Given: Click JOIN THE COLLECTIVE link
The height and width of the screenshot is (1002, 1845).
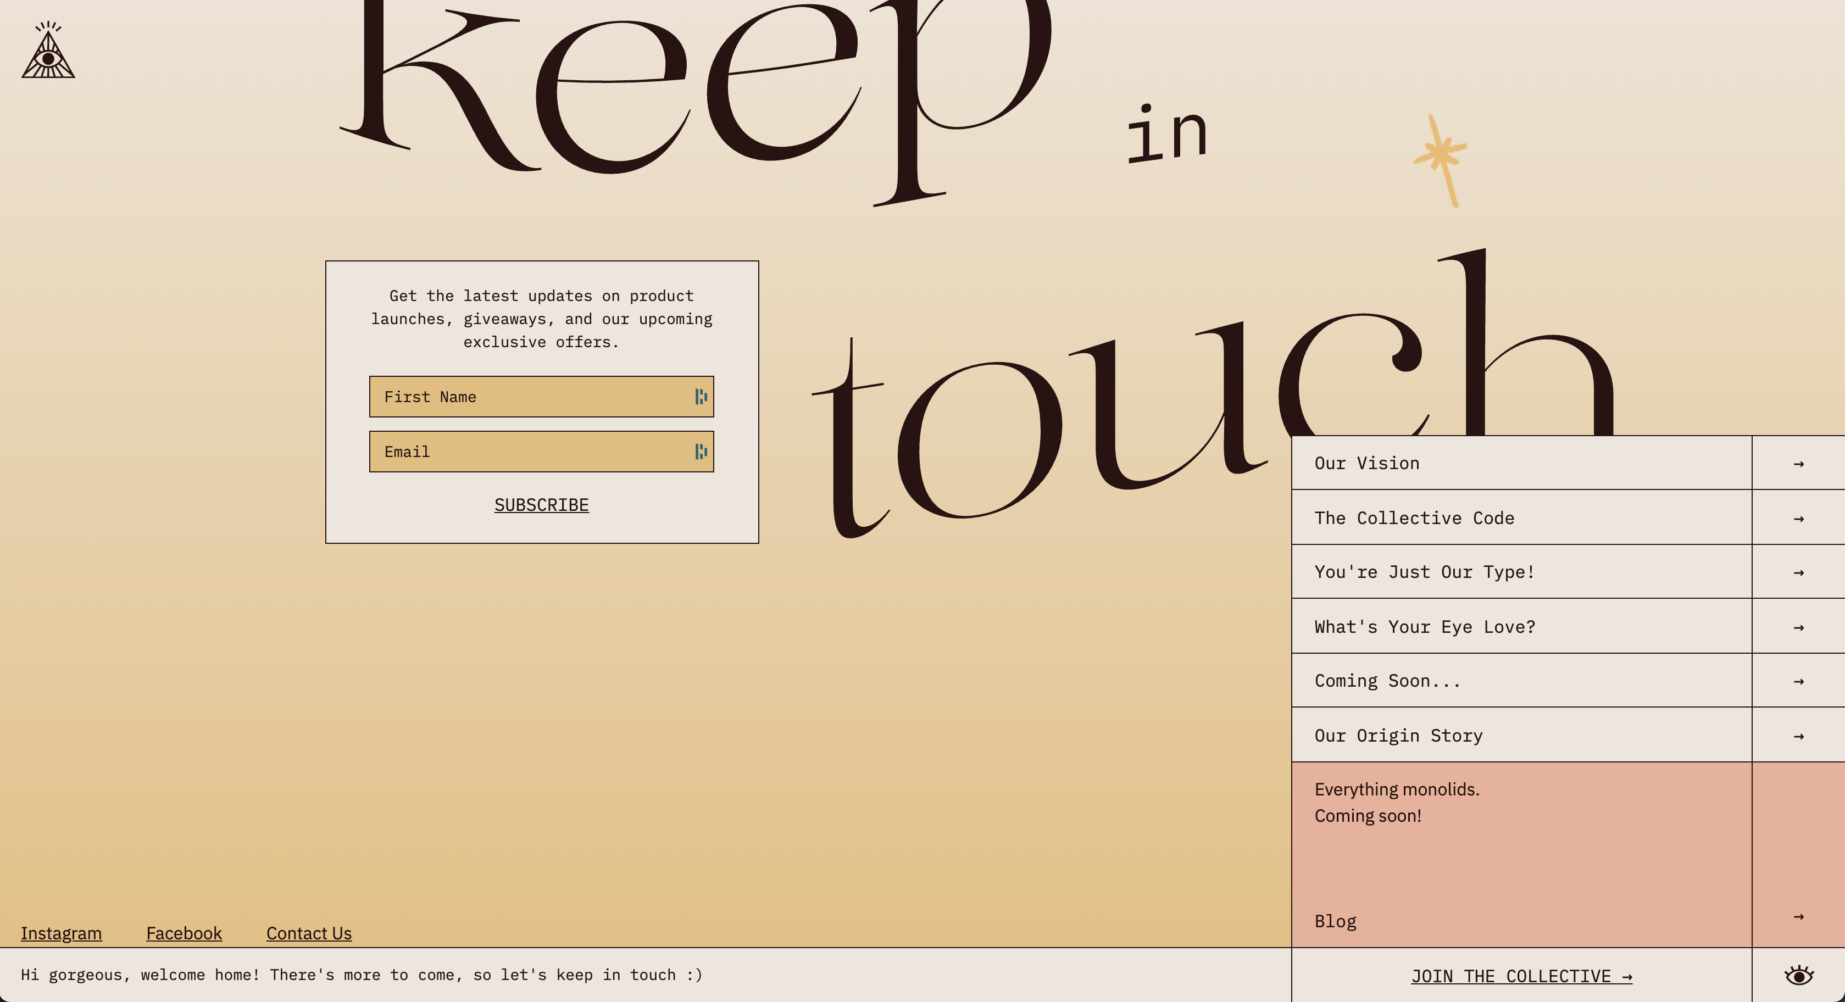Looking at the screenshot, I should (1521, 976).
